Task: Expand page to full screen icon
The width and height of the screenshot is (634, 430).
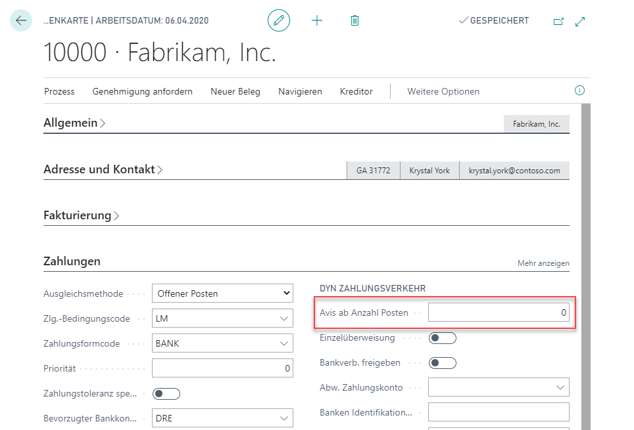Action: (580, 22)
